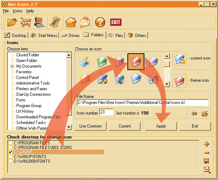This screenshot has height=180, width=218.
Task: Expand the My Documents tree node
Action: [x=12, y=67]
